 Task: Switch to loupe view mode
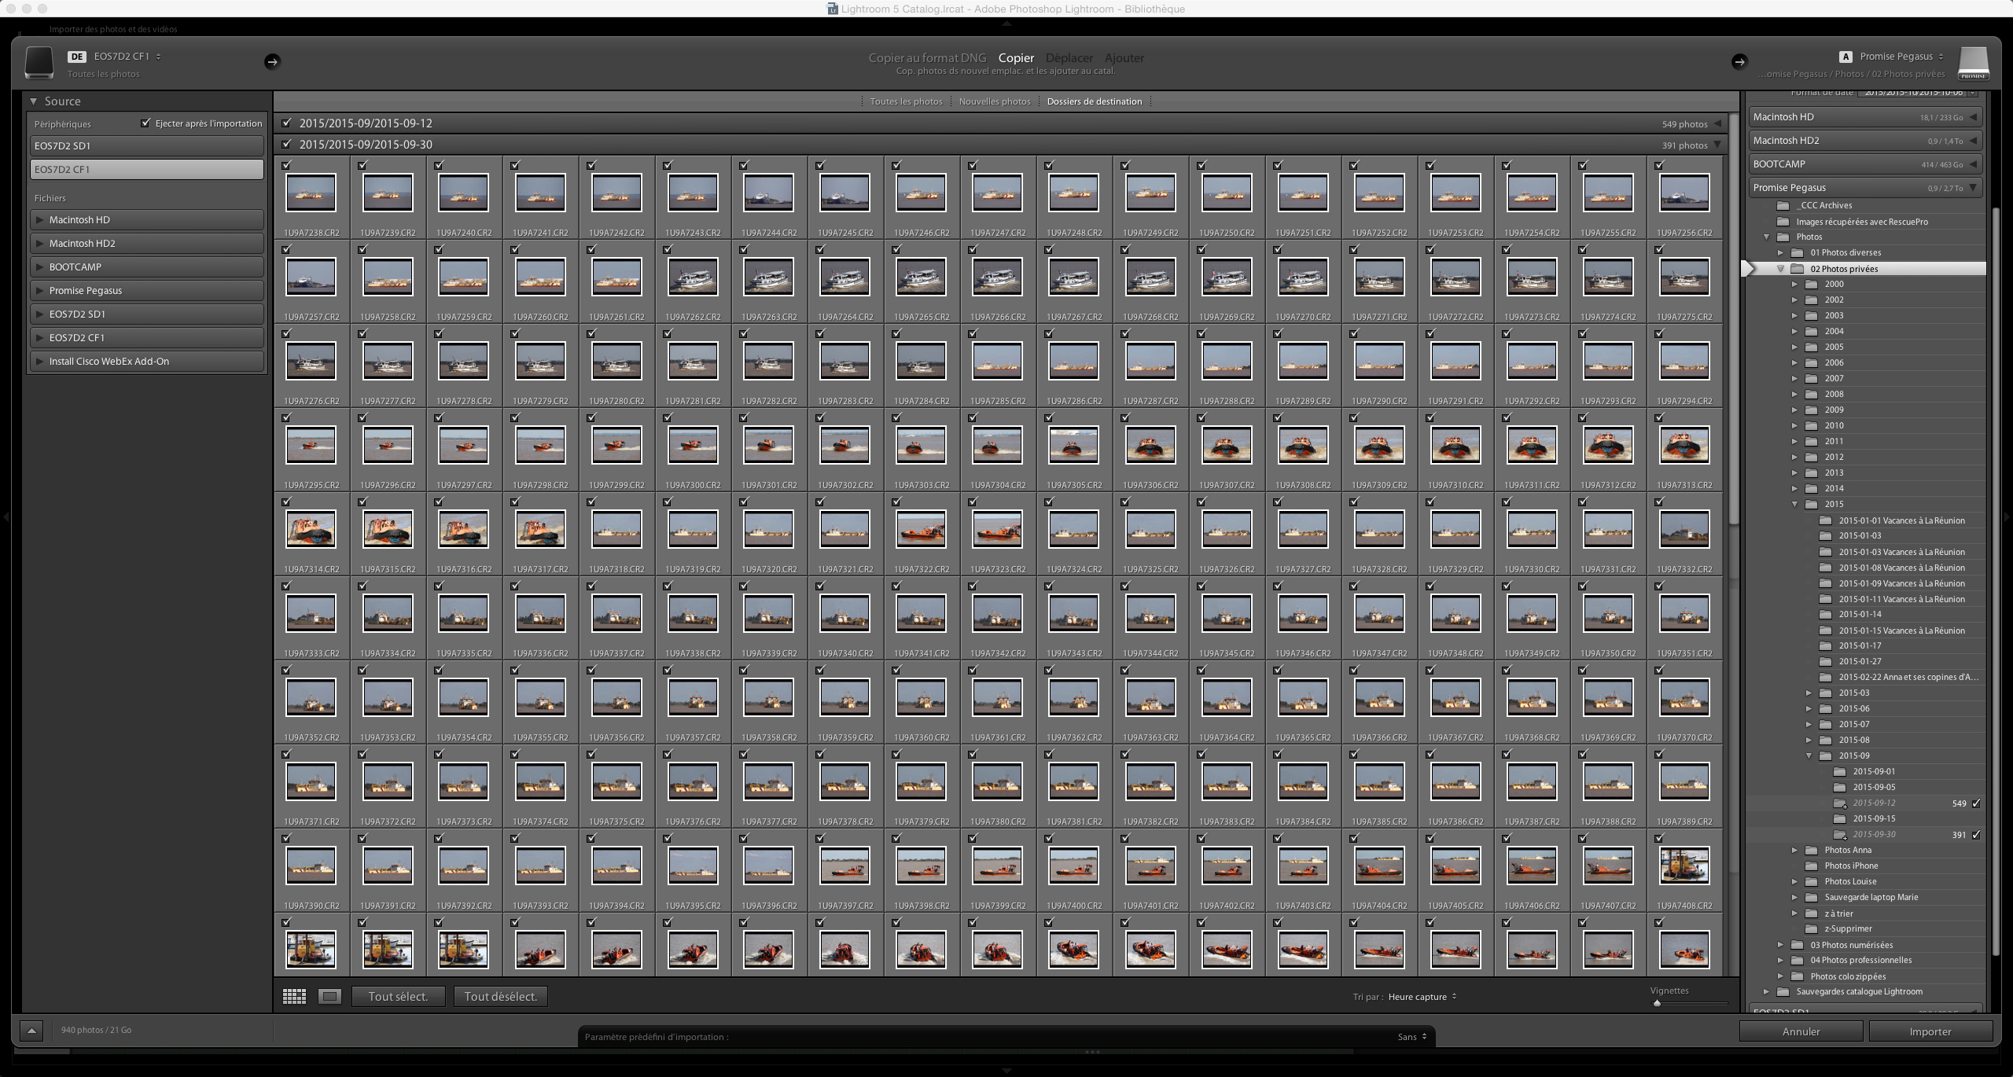pyautogui.click(x=329, y=996)
